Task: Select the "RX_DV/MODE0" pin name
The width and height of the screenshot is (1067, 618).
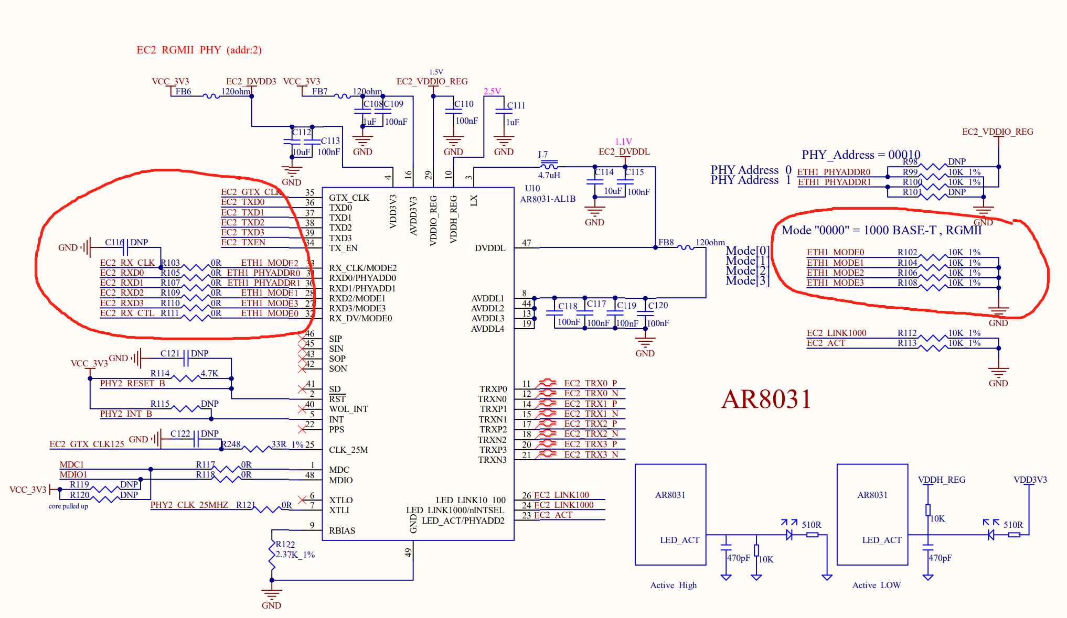Action: point(360,318)
